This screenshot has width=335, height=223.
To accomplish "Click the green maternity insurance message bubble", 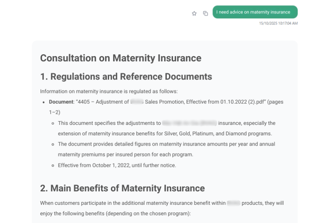I will pyautogui.click(x=255, y=12).
